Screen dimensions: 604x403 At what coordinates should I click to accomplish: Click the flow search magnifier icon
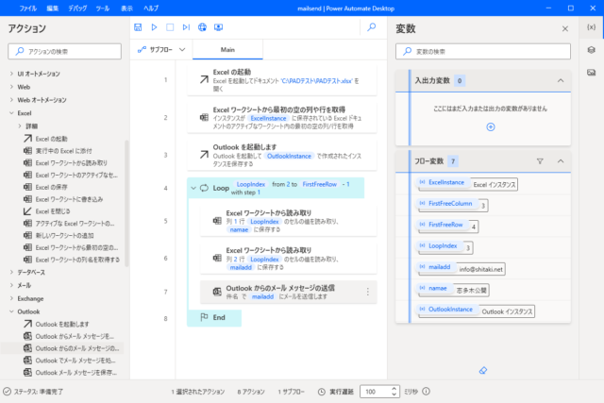click(371, 27)
